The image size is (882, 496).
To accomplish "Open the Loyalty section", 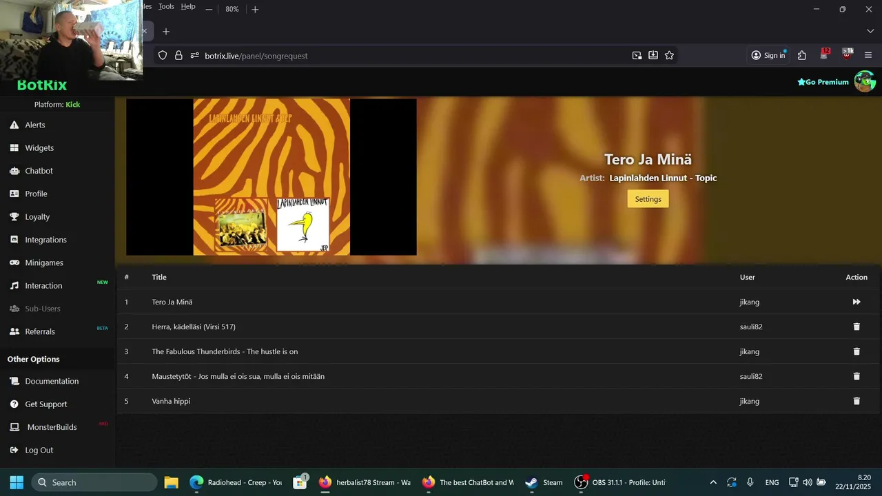I will (x=37, y=216).
